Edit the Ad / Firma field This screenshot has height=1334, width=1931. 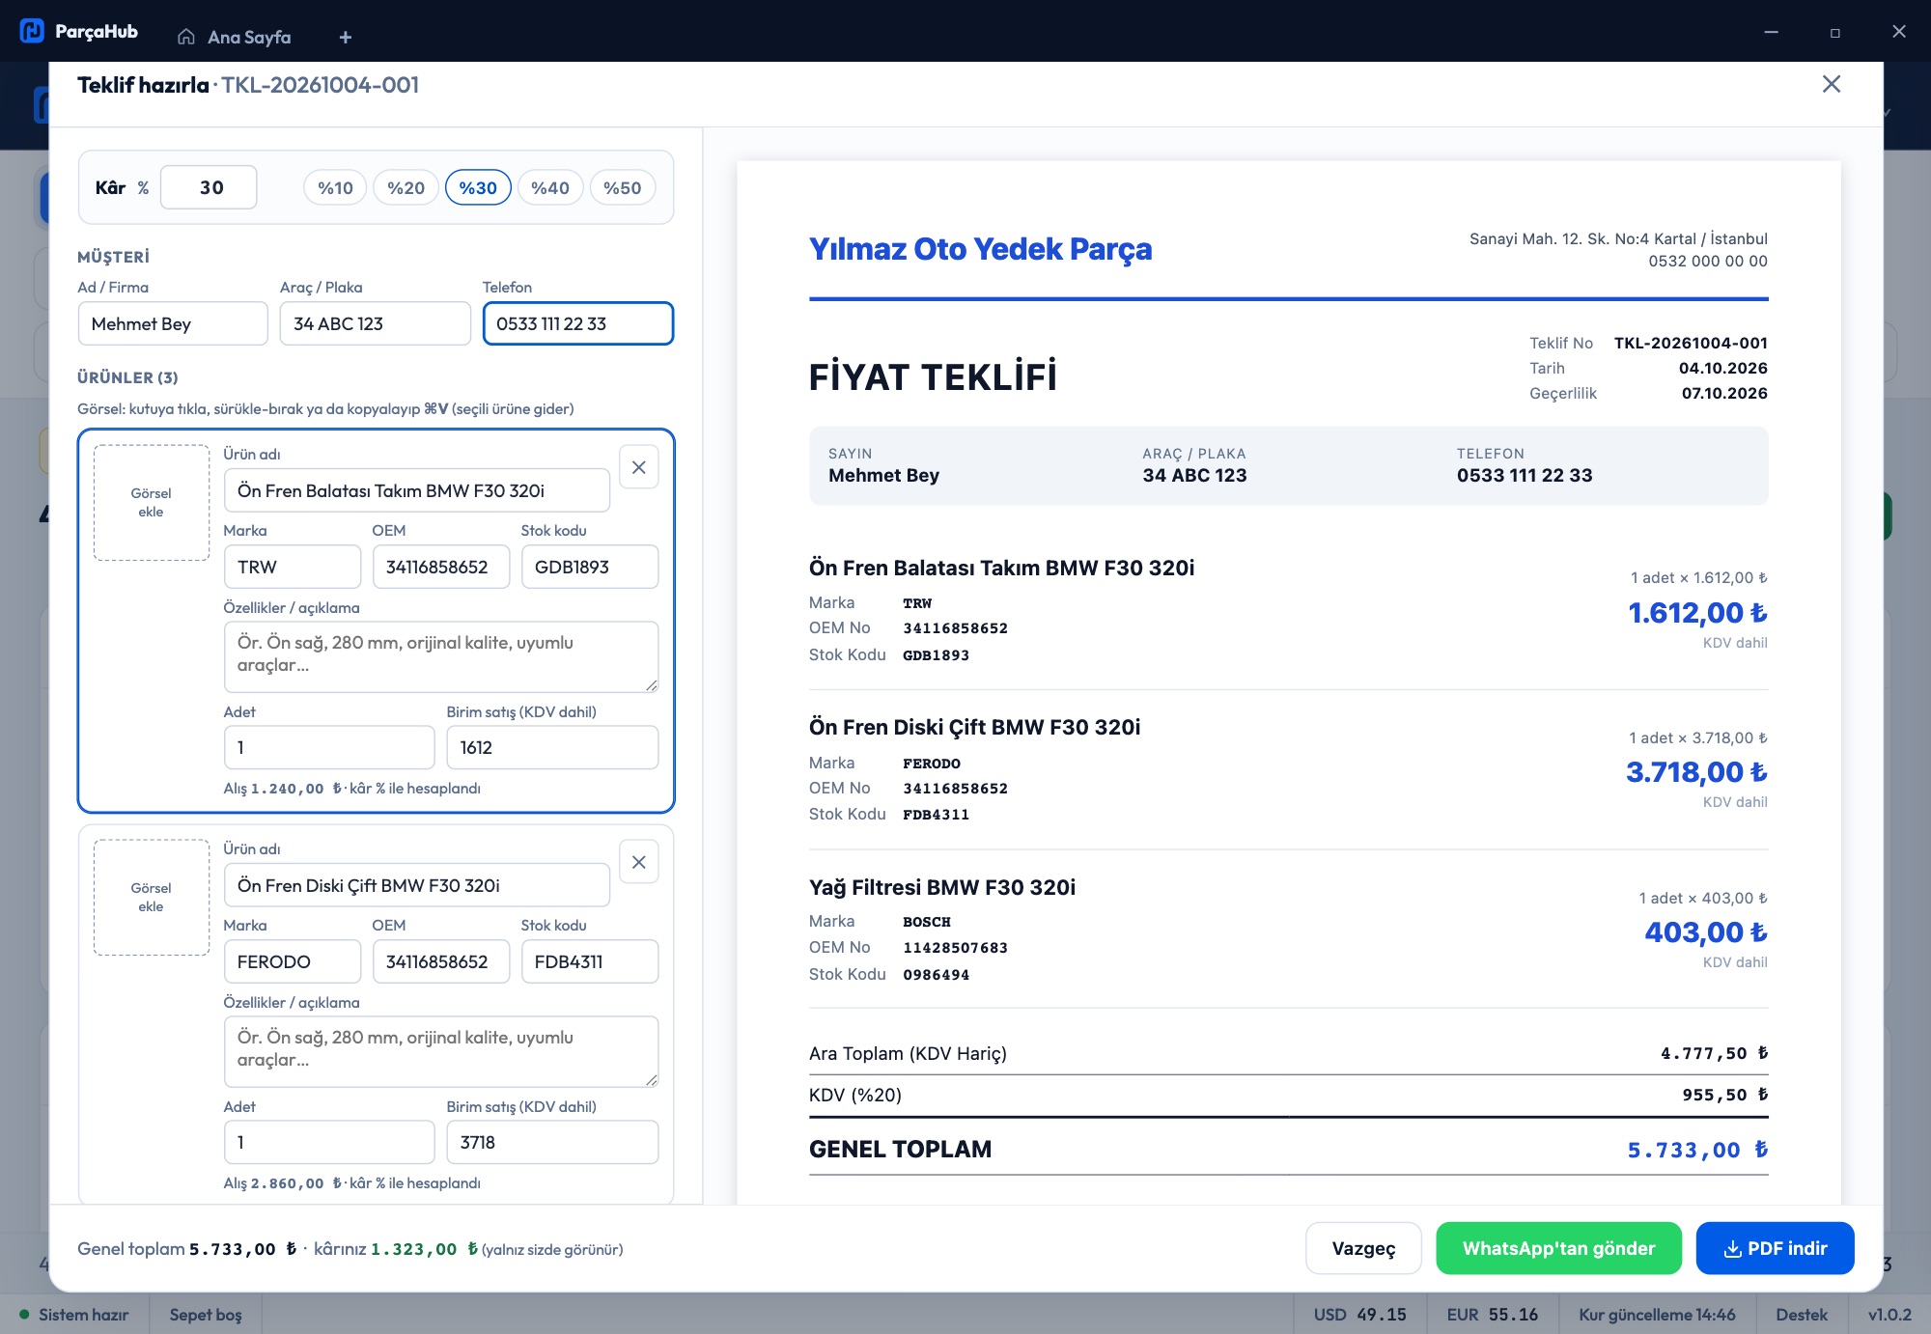pos(173,323)
